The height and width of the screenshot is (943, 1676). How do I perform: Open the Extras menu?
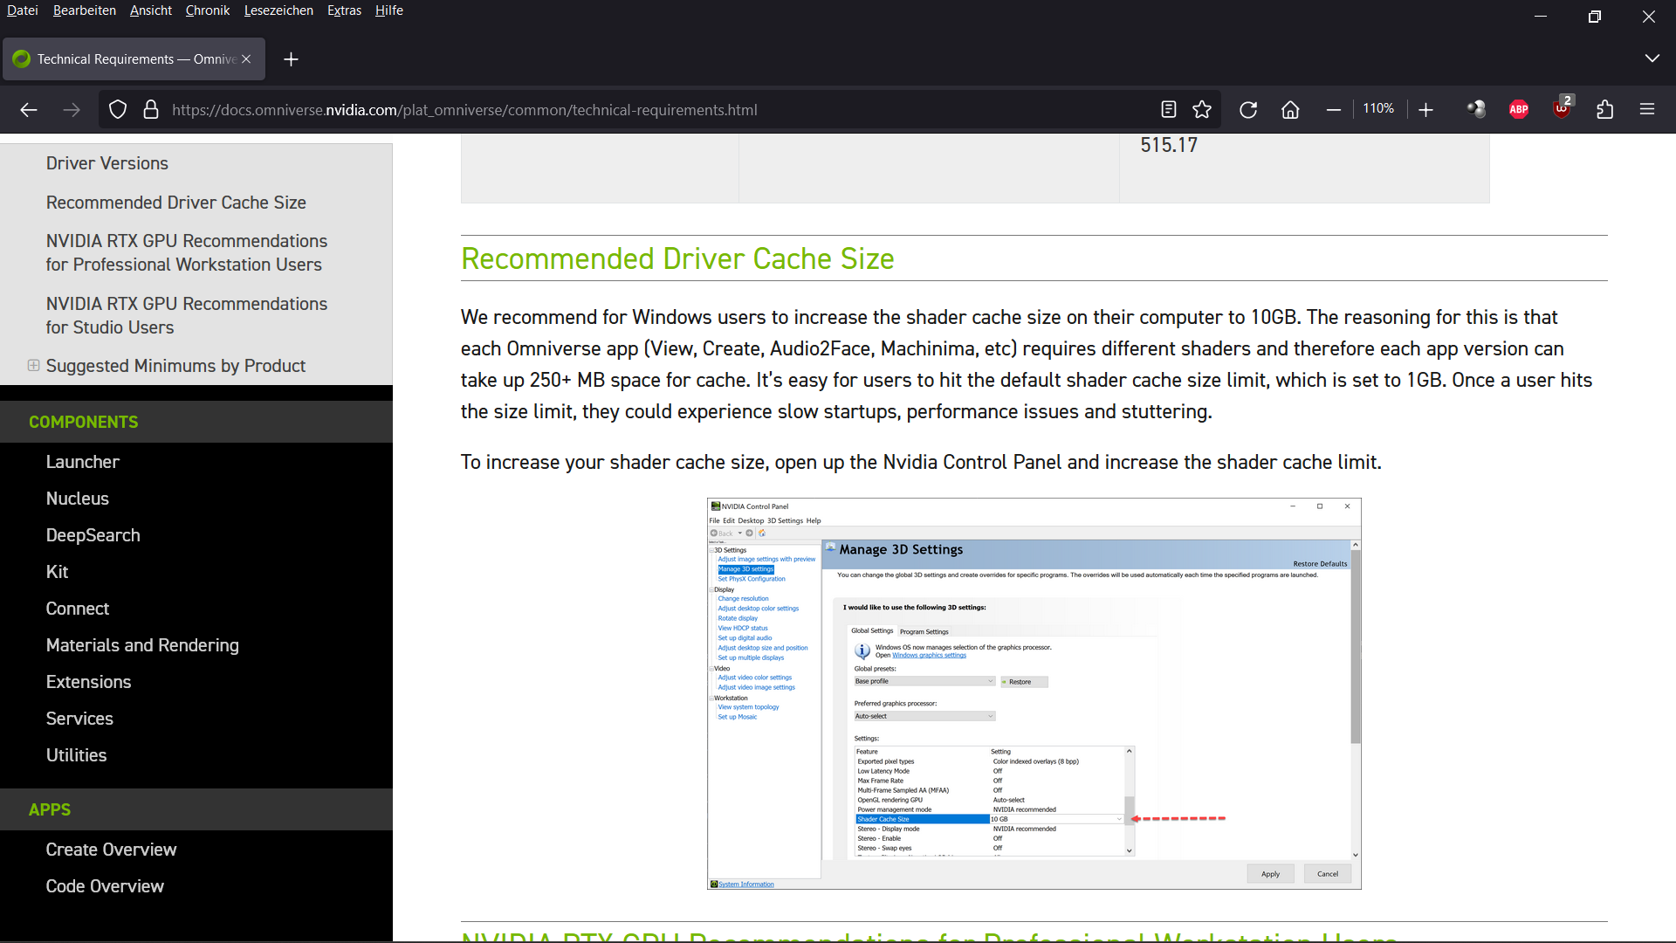click(344, 10)
